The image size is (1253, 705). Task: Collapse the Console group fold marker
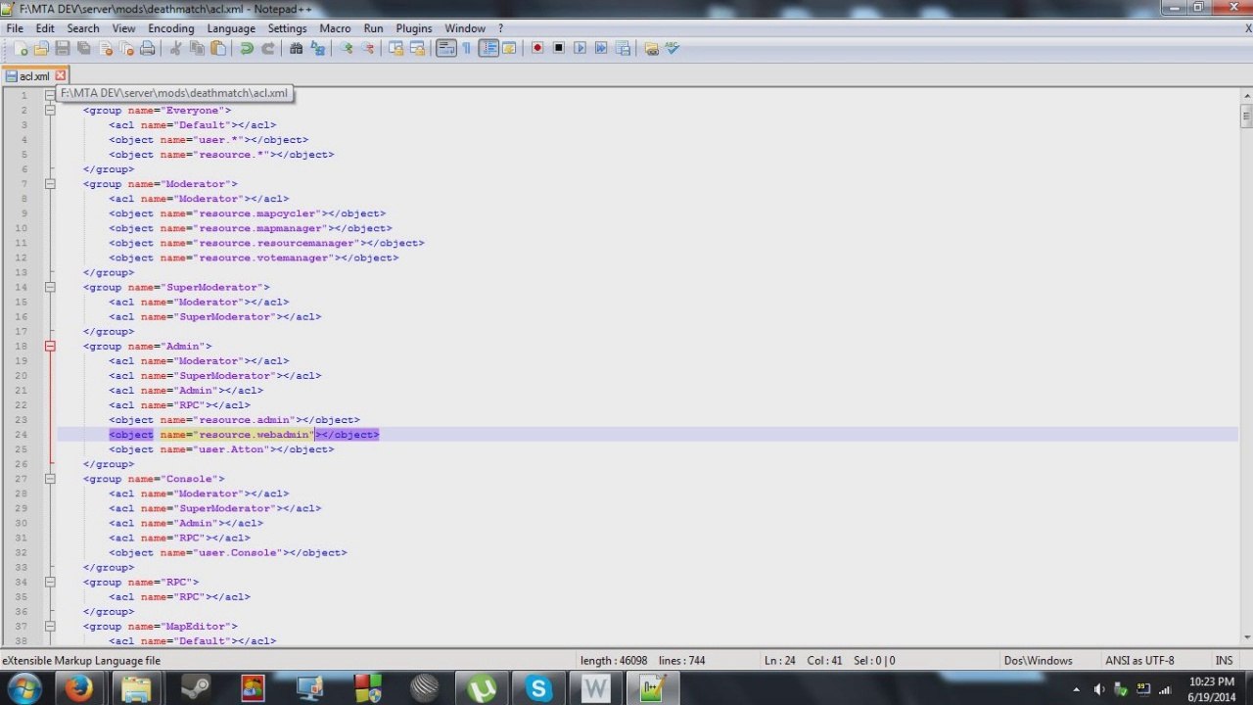pos(50,479)
